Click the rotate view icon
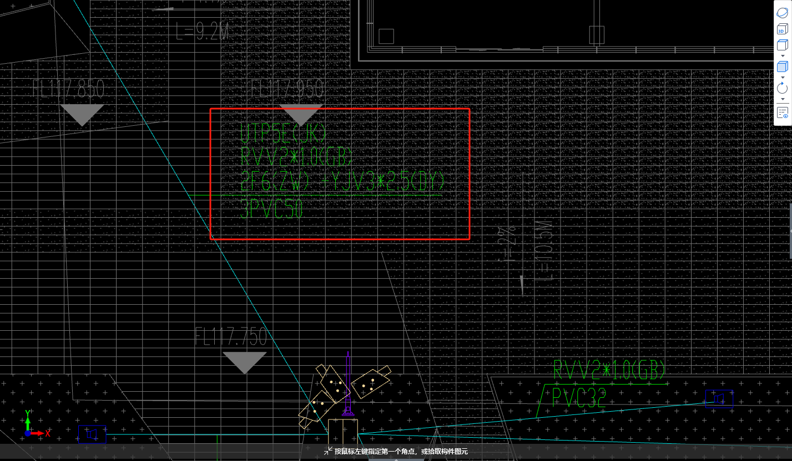Image resolution: width=792 pixels, height=461 pixels. (782, 88)
